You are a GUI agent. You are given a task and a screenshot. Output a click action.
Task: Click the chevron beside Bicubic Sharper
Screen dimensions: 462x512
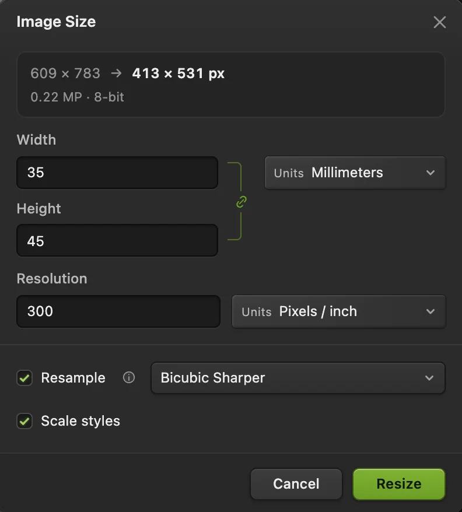429,378
